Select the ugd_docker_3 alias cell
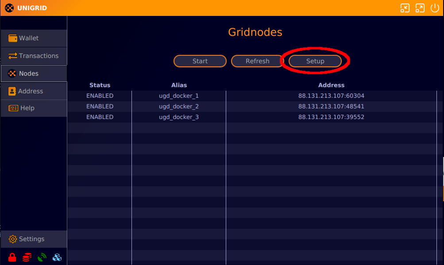The width and height of the screenshot is (444, 265). (x=179, y=117)
